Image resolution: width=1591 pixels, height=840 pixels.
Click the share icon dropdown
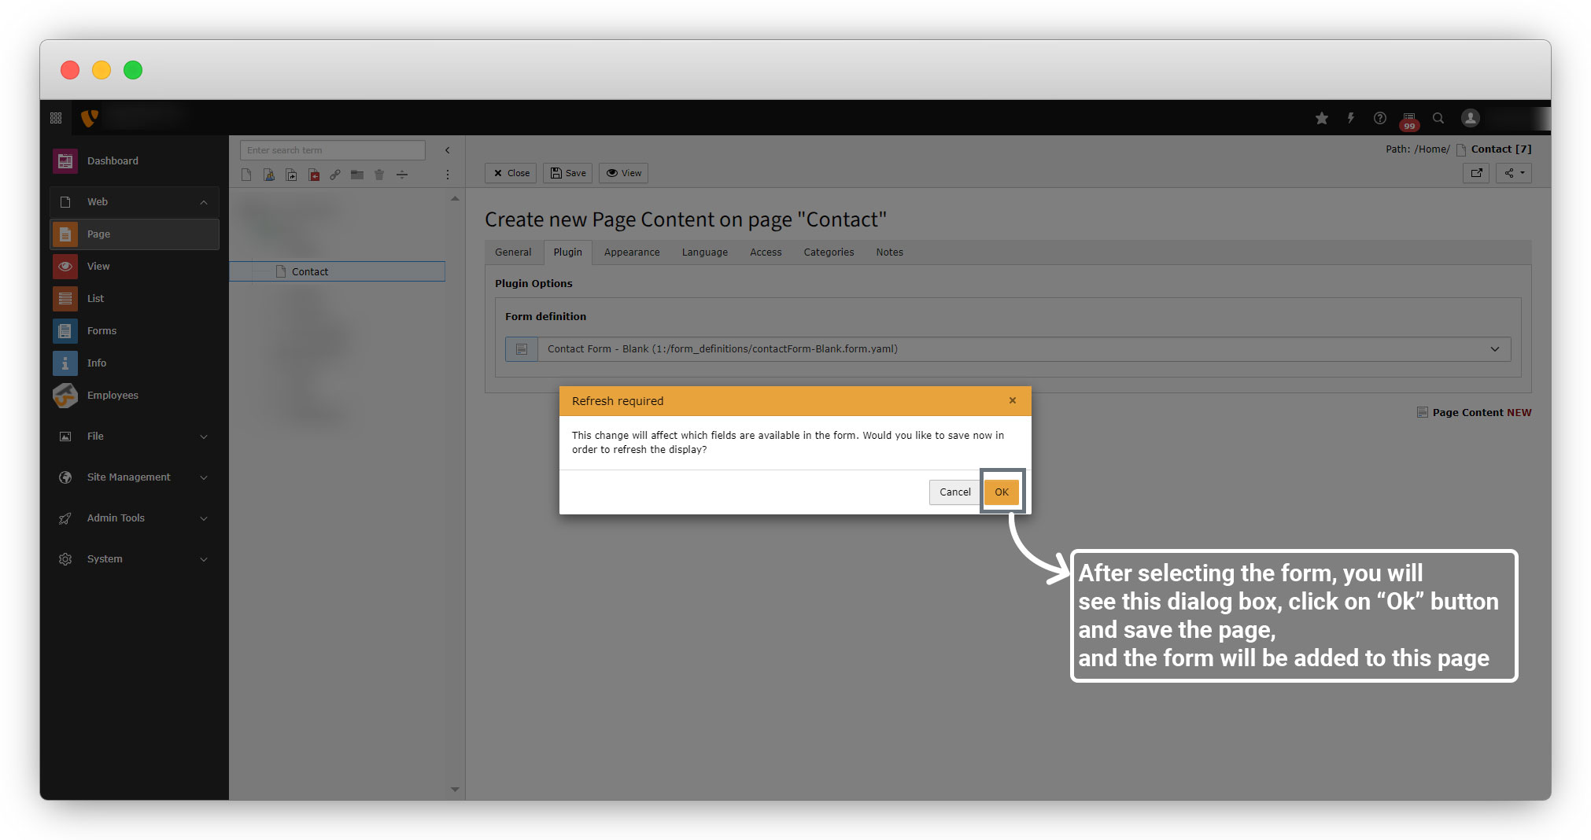coord(1515,173)
